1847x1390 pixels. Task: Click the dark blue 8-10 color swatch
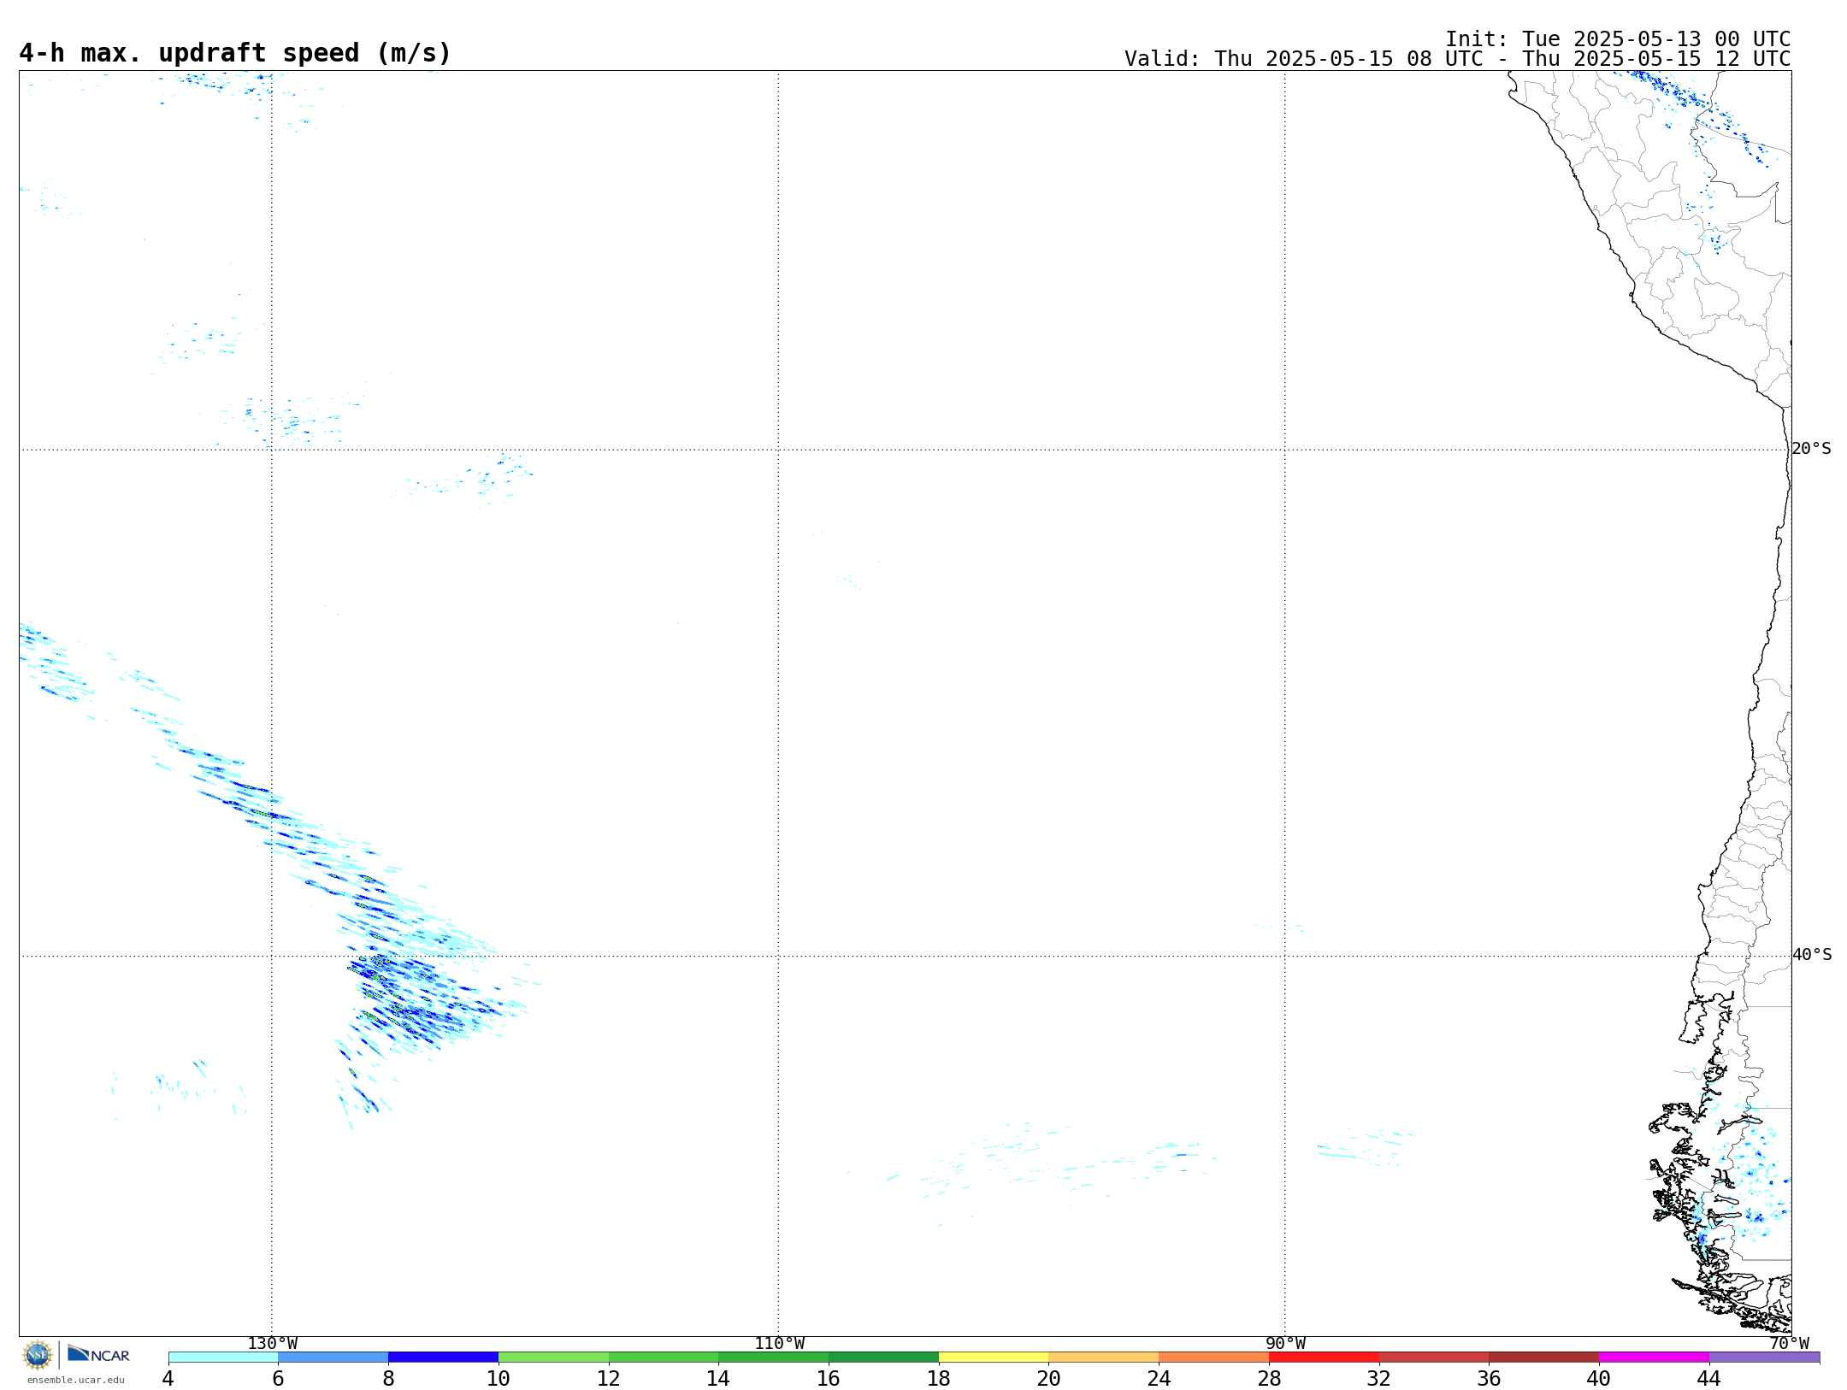coord(443,1358)
